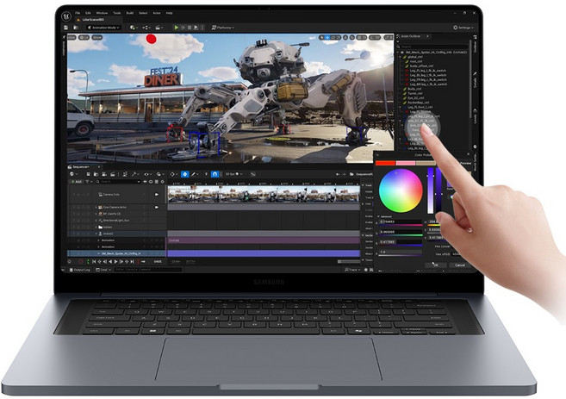Viewport: 566px width, 399px height.
Task: Expand the DirectionalLight_Sun track
Action: [x=96, y=221]
